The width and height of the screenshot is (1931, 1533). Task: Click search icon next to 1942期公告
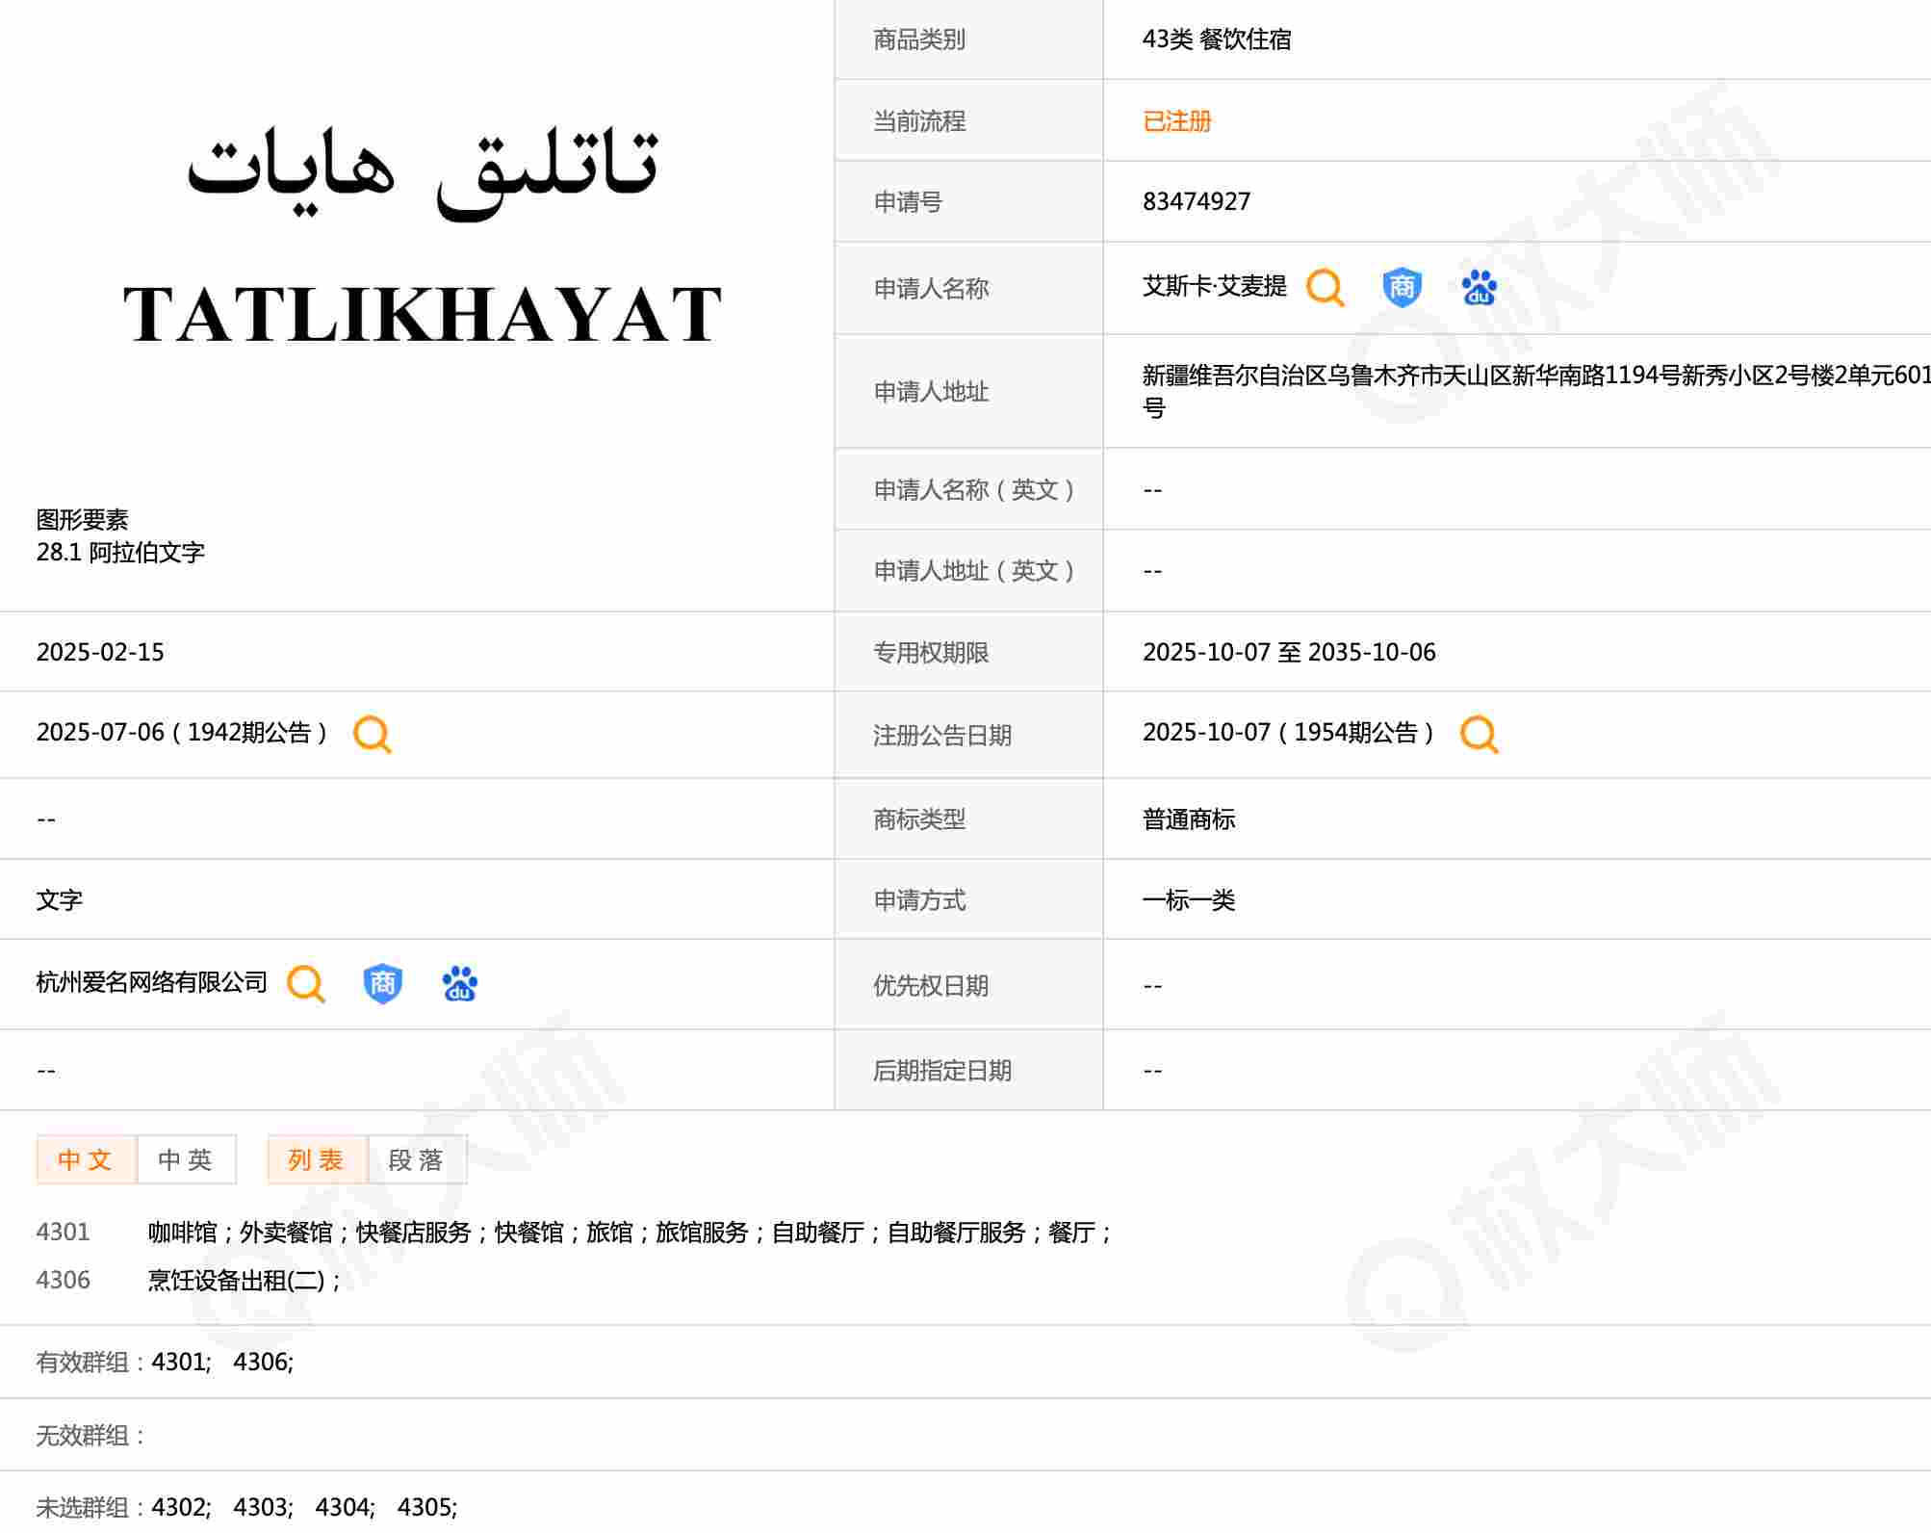372,734
